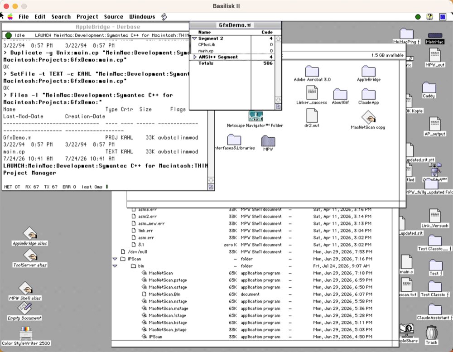Open the Source menu
Screen dimensions: 453x352
(x=114, y=17)
